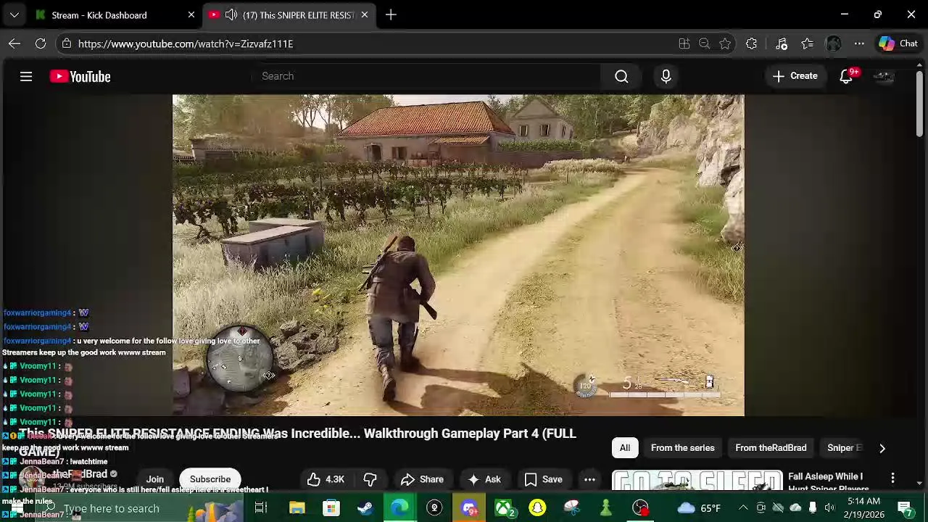Open the weather widget showing 65°F
The image size is (928, 522).
click(x=700, y=508)
